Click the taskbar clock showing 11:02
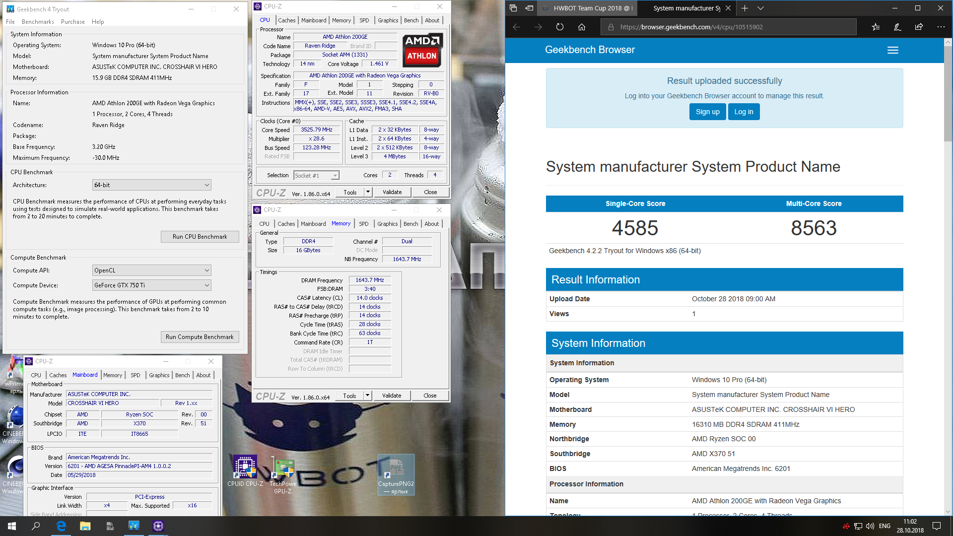This screenshot has height=536, width=953. click(x=910, y=526)
